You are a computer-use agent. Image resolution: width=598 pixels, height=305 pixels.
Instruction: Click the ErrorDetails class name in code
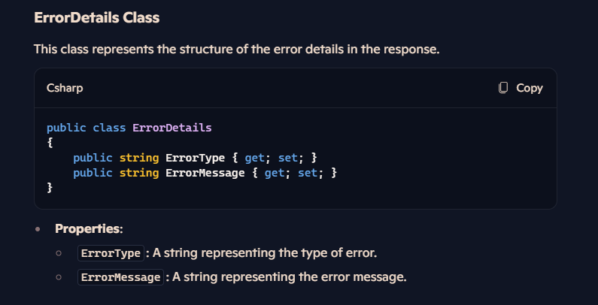pos(172,128)
